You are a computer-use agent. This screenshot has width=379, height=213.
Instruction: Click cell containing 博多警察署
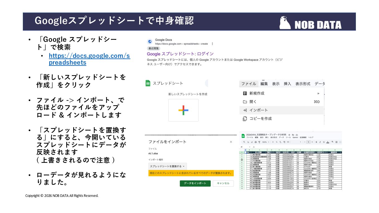click(x=260, y=155)
